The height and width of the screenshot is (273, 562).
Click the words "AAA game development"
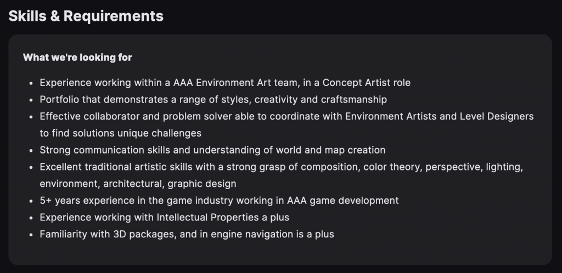click(342, 201)
